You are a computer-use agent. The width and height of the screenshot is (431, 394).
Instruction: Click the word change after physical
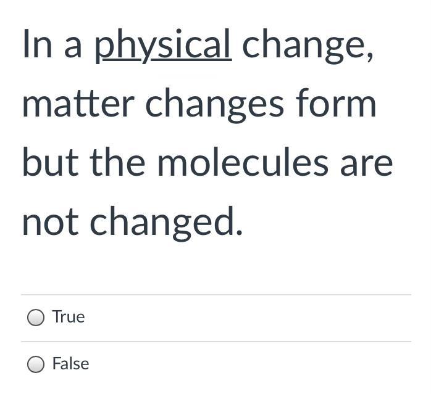point(308,46)
